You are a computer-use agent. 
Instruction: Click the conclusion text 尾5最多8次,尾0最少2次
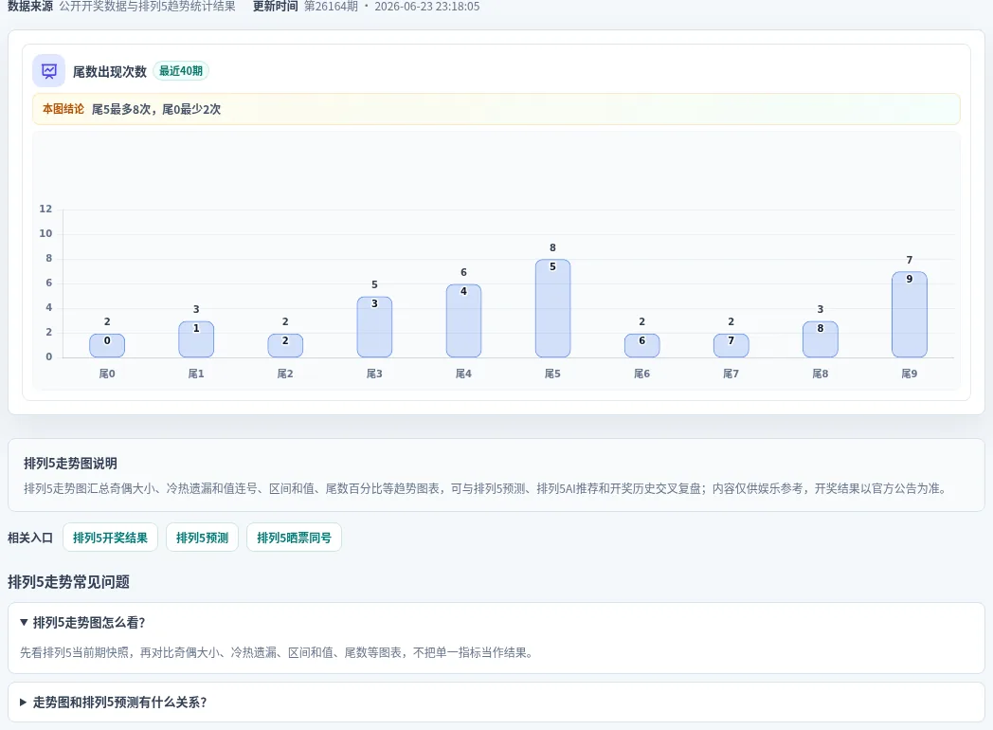tap(156, 109)
